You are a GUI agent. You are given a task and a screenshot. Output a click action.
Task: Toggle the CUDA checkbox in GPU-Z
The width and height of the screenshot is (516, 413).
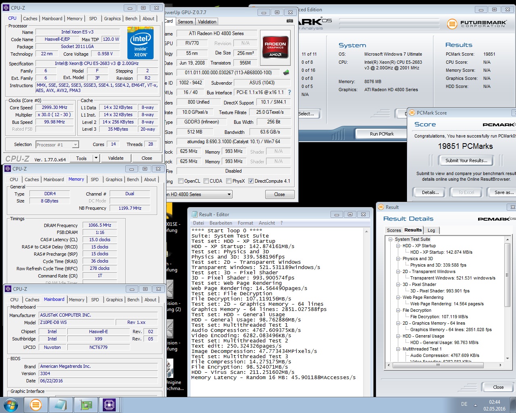pos(206,181)
